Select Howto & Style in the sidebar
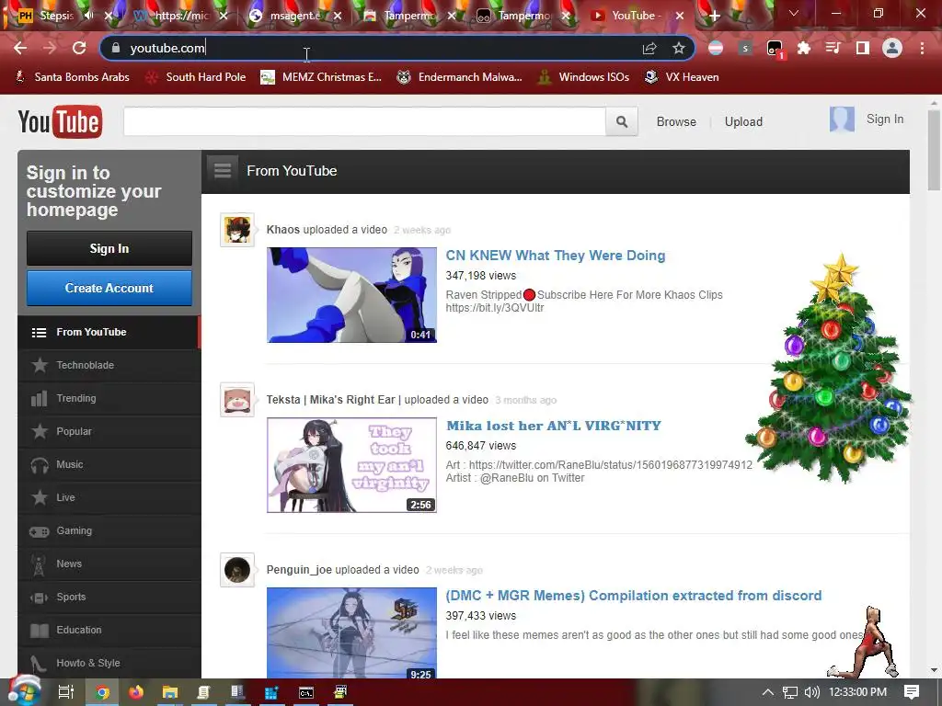Viewport: 942px width, 706px height. pyautogui.click(x=109, y=663)
